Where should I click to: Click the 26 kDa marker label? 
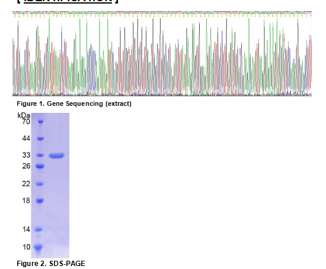click(26, 166)
